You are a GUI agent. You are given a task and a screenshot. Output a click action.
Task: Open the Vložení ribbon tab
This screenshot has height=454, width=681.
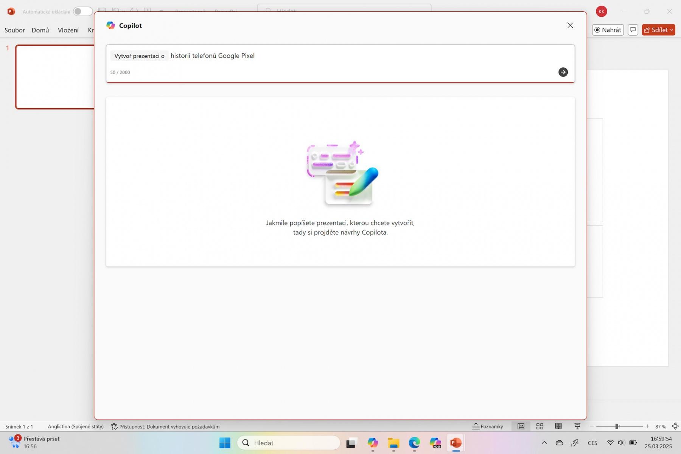[x=68, y=30]
